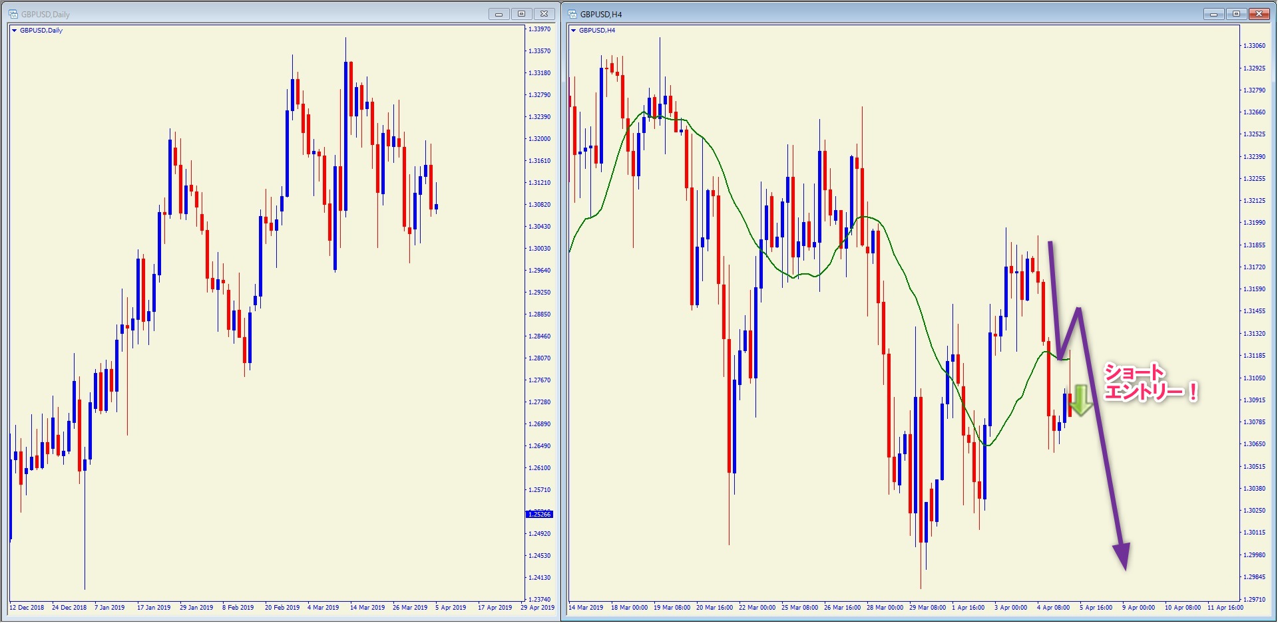The width and height of the screenshot is (1278, 623).
Task: Click the 17 Jan 2019 date on the Daily axis
Action: pos(154,608)
